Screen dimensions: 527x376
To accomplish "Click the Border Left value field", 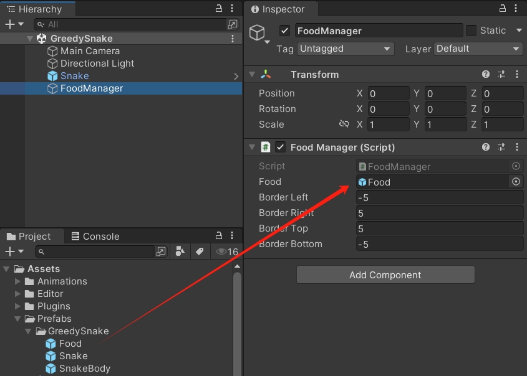I will click(440, 197).
